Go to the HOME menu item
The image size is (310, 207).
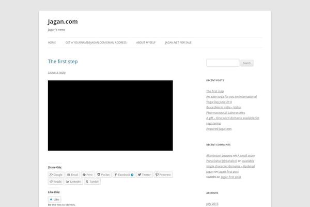coord(52,42)
